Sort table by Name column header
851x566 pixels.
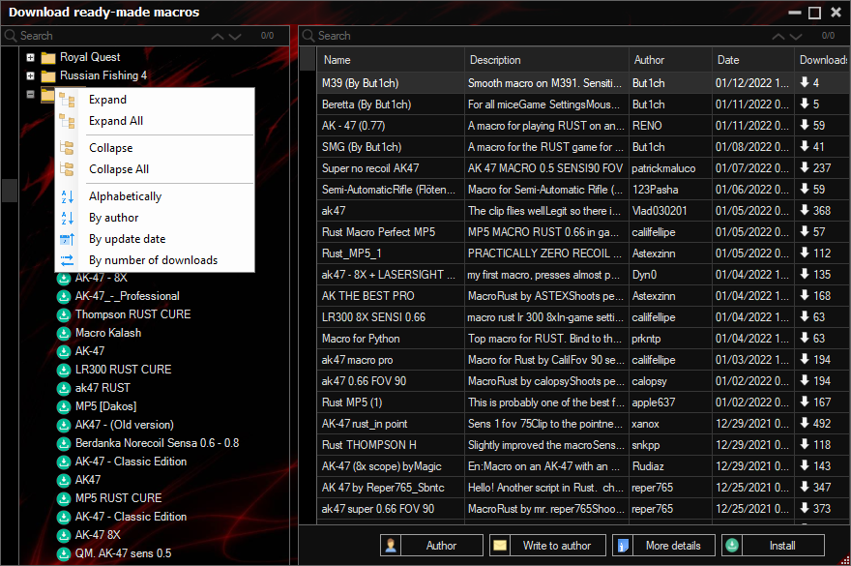(x=391, y=60)
